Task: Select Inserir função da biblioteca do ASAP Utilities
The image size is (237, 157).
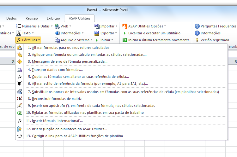Action: pyautogui.click(x=122, y=129)
